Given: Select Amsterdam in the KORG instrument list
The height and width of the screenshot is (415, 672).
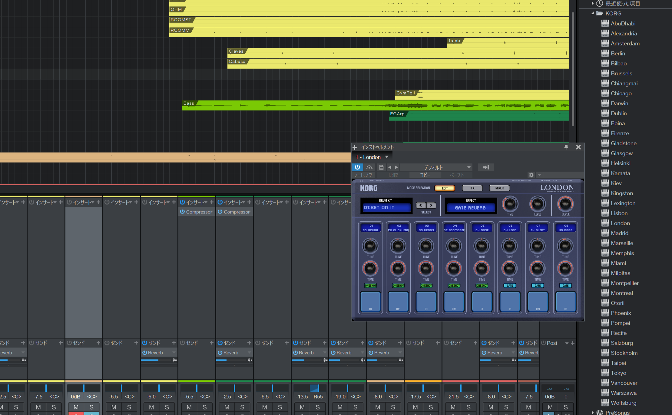Looking at the screenshot, I should [625, 43].
